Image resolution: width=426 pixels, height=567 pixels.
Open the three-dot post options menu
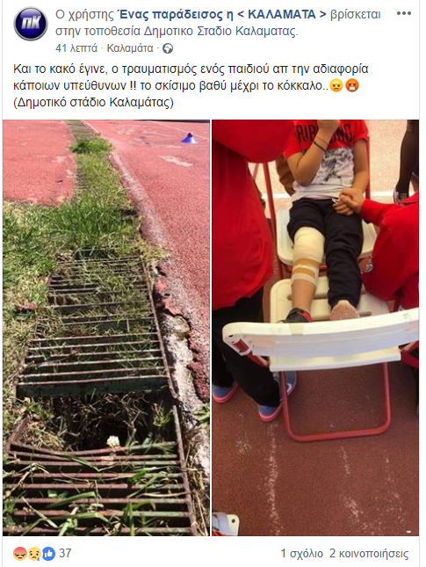click(x=403, y=14)
